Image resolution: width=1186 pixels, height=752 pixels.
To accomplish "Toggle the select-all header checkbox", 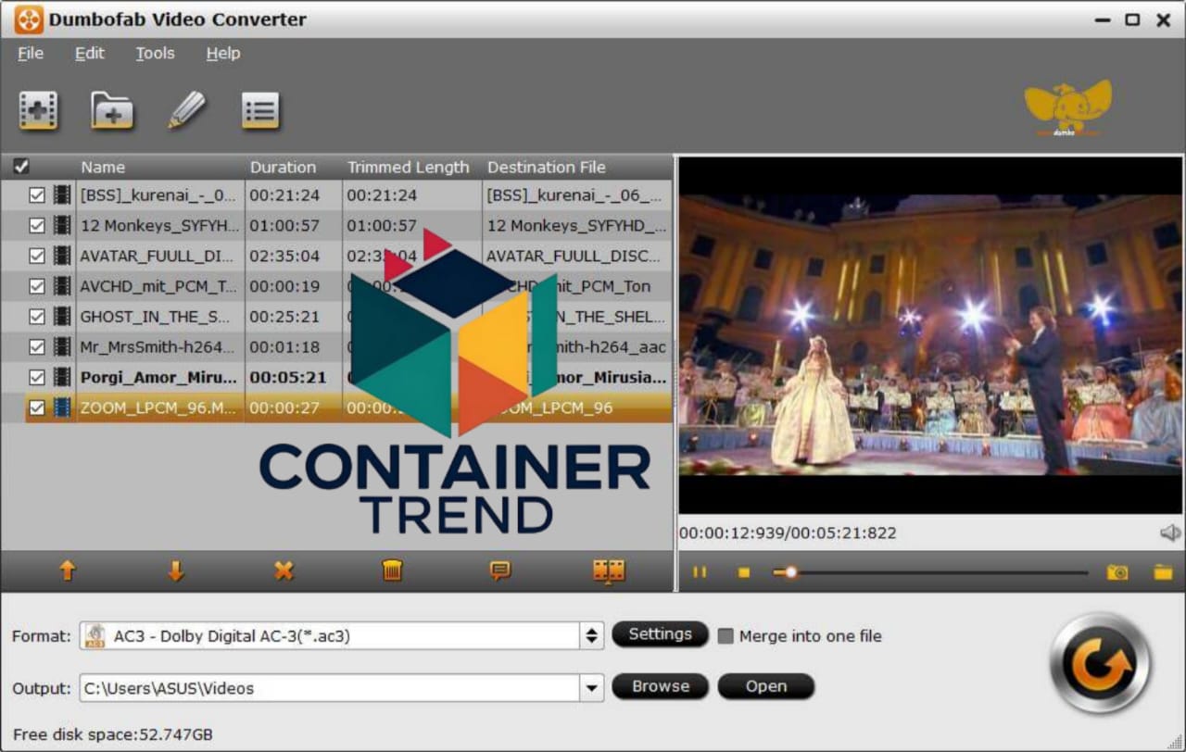I will coord(21,167).
